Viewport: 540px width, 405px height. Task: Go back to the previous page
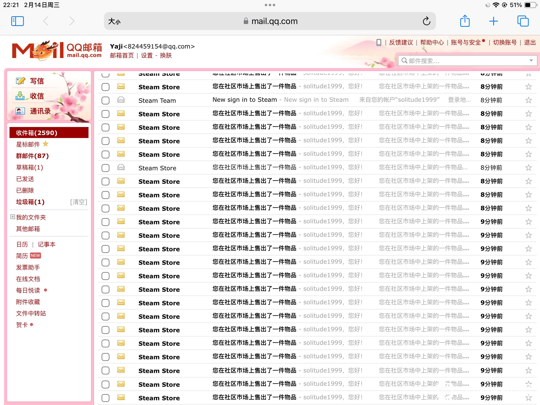click(x=45, y=21)
